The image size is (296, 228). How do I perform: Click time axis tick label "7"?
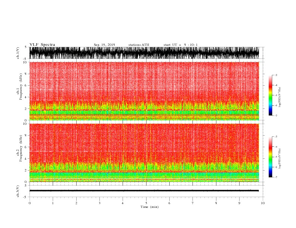[193, 203]
